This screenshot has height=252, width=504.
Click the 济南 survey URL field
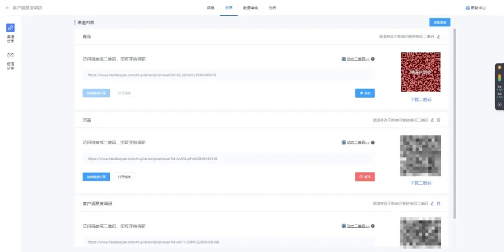point(227,159)
